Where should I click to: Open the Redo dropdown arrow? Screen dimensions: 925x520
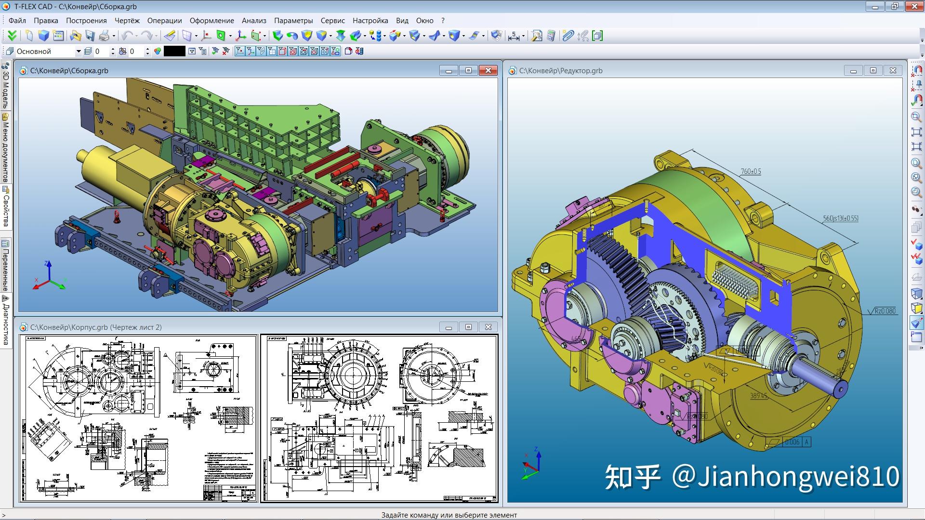(157, 35)
